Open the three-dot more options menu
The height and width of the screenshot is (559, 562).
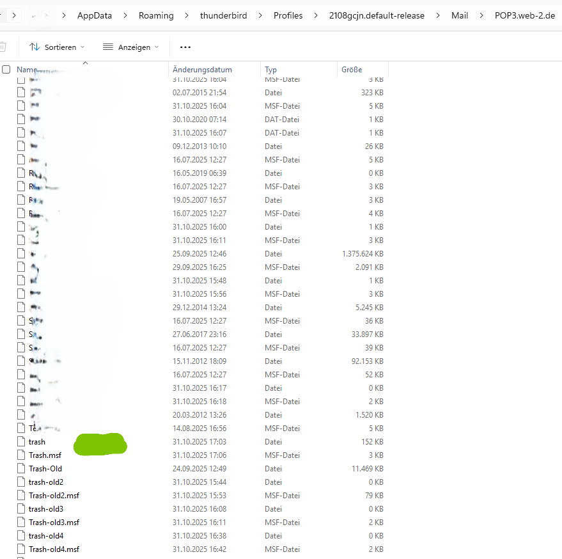click(185, 47)
